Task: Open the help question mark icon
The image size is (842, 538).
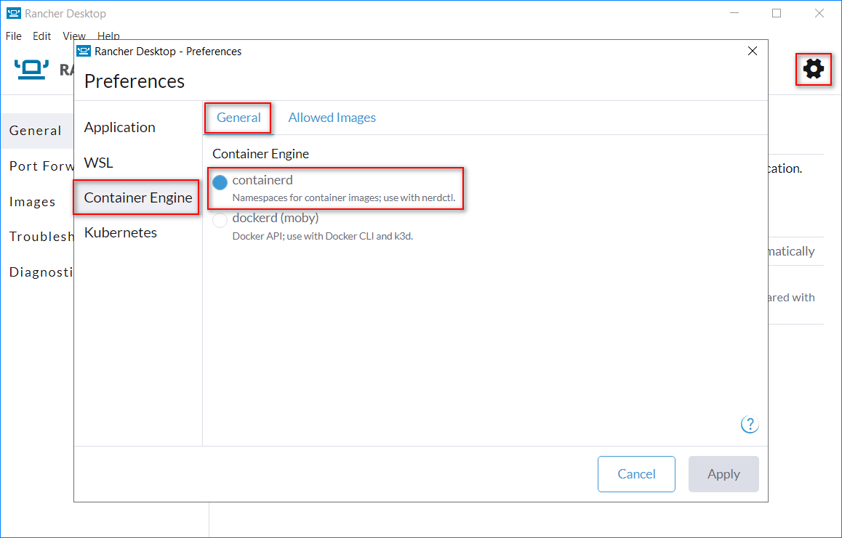Action: click(x=750, y=424)
